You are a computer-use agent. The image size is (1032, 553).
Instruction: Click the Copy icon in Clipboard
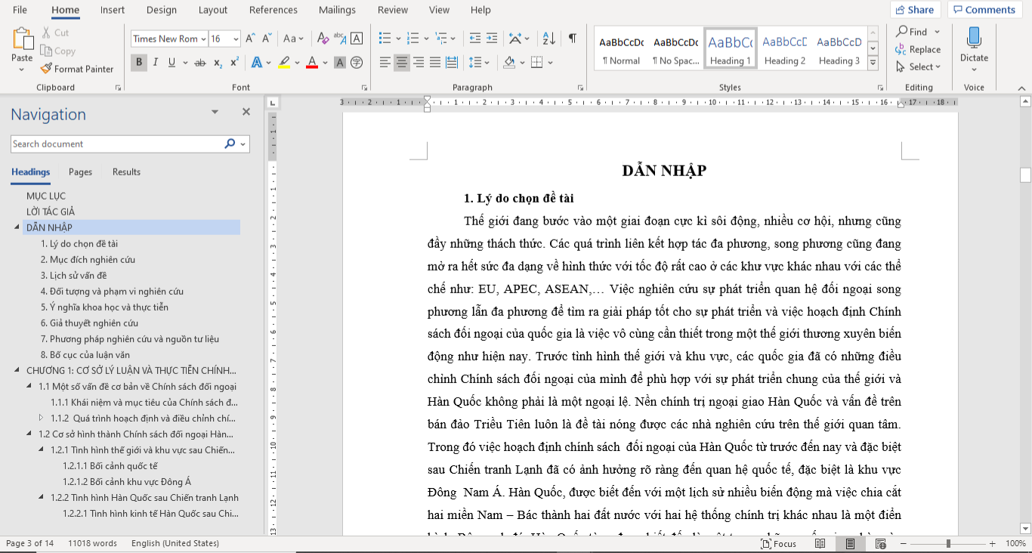point(46,51)
